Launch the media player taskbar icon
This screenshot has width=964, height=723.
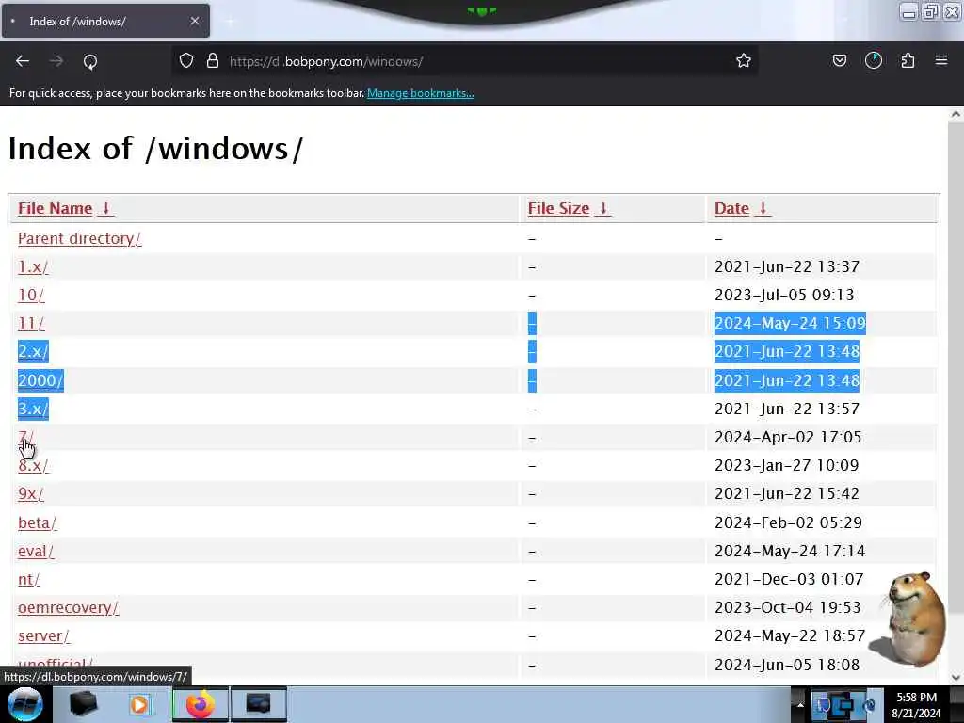pos(141,704)
